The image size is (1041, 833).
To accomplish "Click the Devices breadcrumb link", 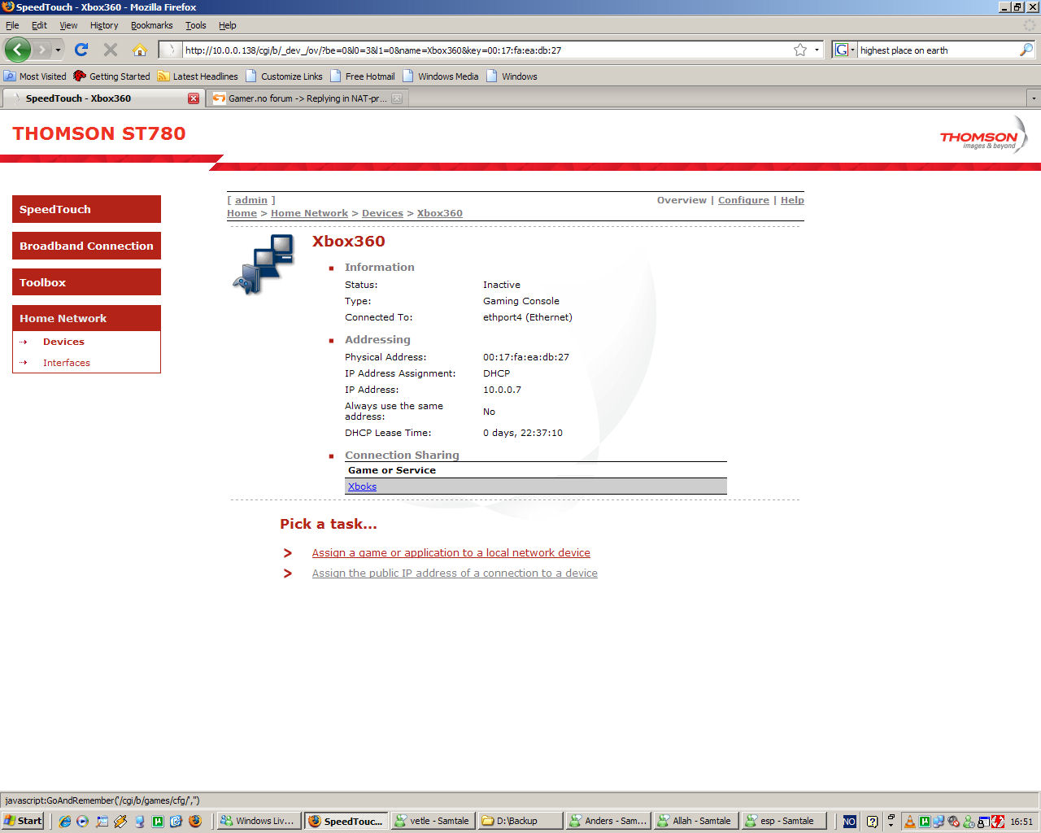I will pyautogui.click(x=382, y=213).
